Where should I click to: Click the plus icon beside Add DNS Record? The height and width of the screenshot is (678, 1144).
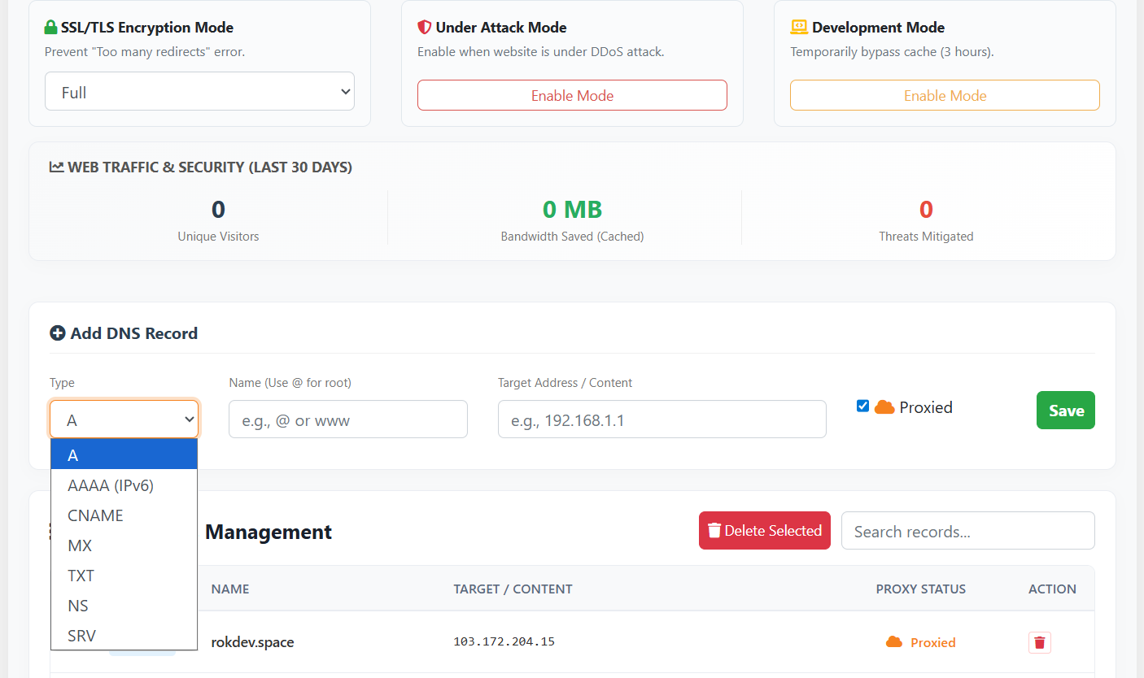click(x=56, y=332)
